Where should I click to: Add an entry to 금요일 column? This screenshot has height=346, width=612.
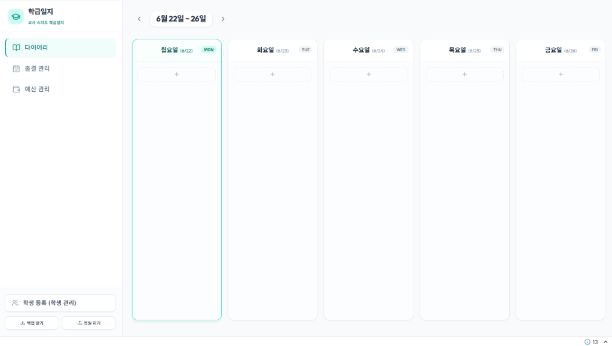point(561,75)
